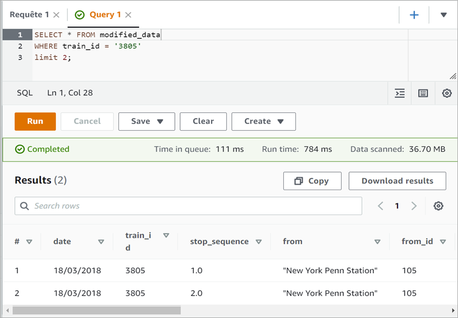Go to next results page
The height and width of the screenshot is (318, 458).
coord(414,206)
